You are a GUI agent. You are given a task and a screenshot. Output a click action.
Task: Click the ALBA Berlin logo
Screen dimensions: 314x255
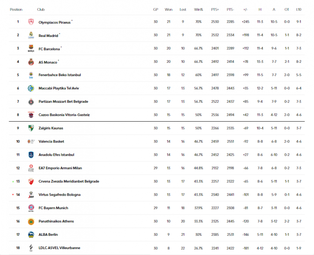click(x=31, y=235)
